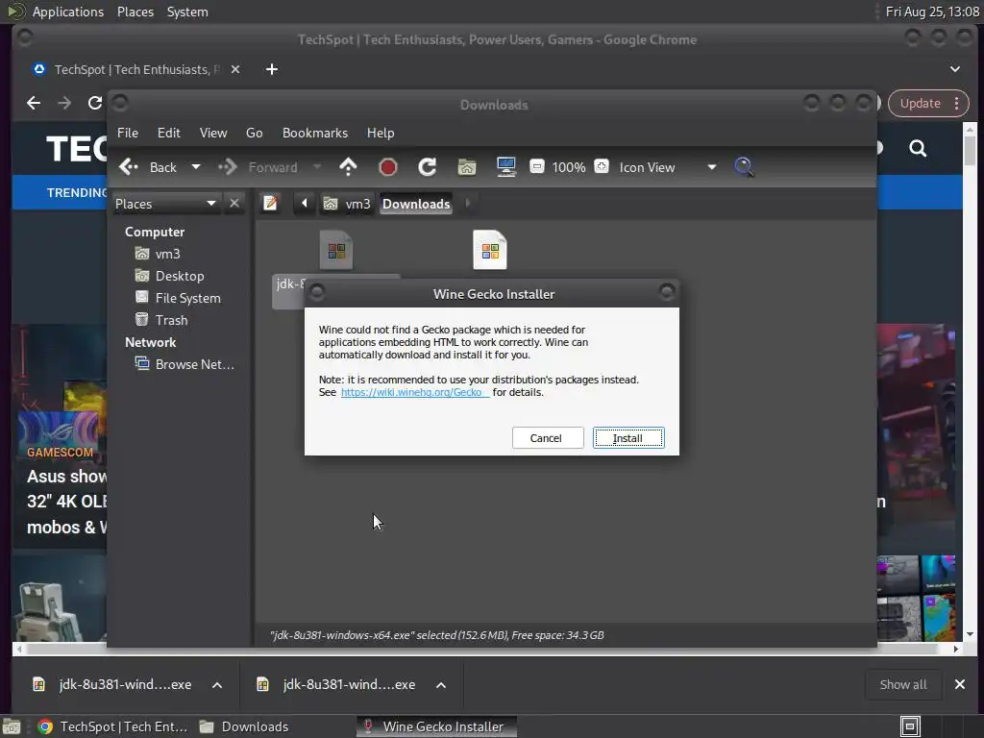Select the Downloads path bar button

coord(416,204)
